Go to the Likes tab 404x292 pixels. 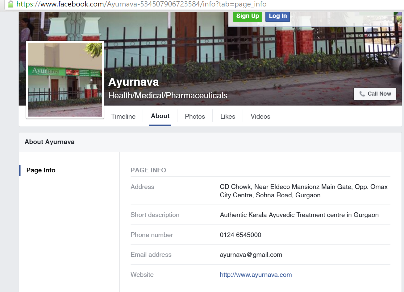[228, 116]
